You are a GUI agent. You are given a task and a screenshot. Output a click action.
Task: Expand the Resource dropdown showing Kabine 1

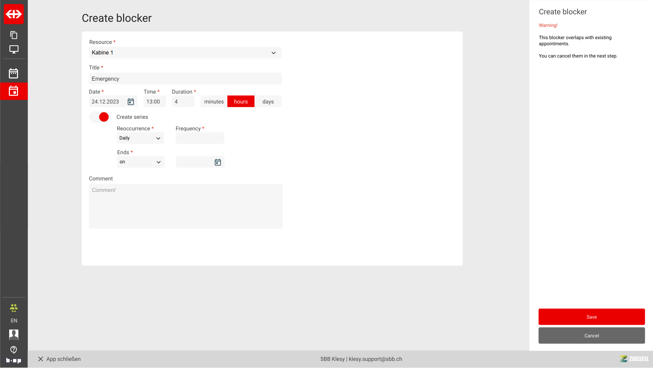coord(185,53)
